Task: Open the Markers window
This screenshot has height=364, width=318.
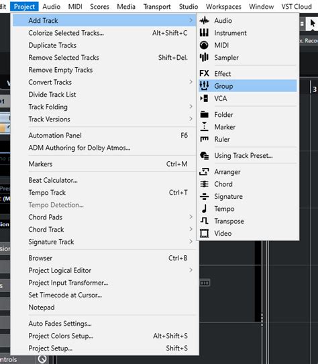Action: pyautogui.click(x=105, y=164)
